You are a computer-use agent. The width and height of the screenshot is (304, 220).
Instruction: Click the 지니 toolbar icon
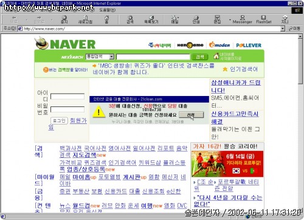(285, 19)
